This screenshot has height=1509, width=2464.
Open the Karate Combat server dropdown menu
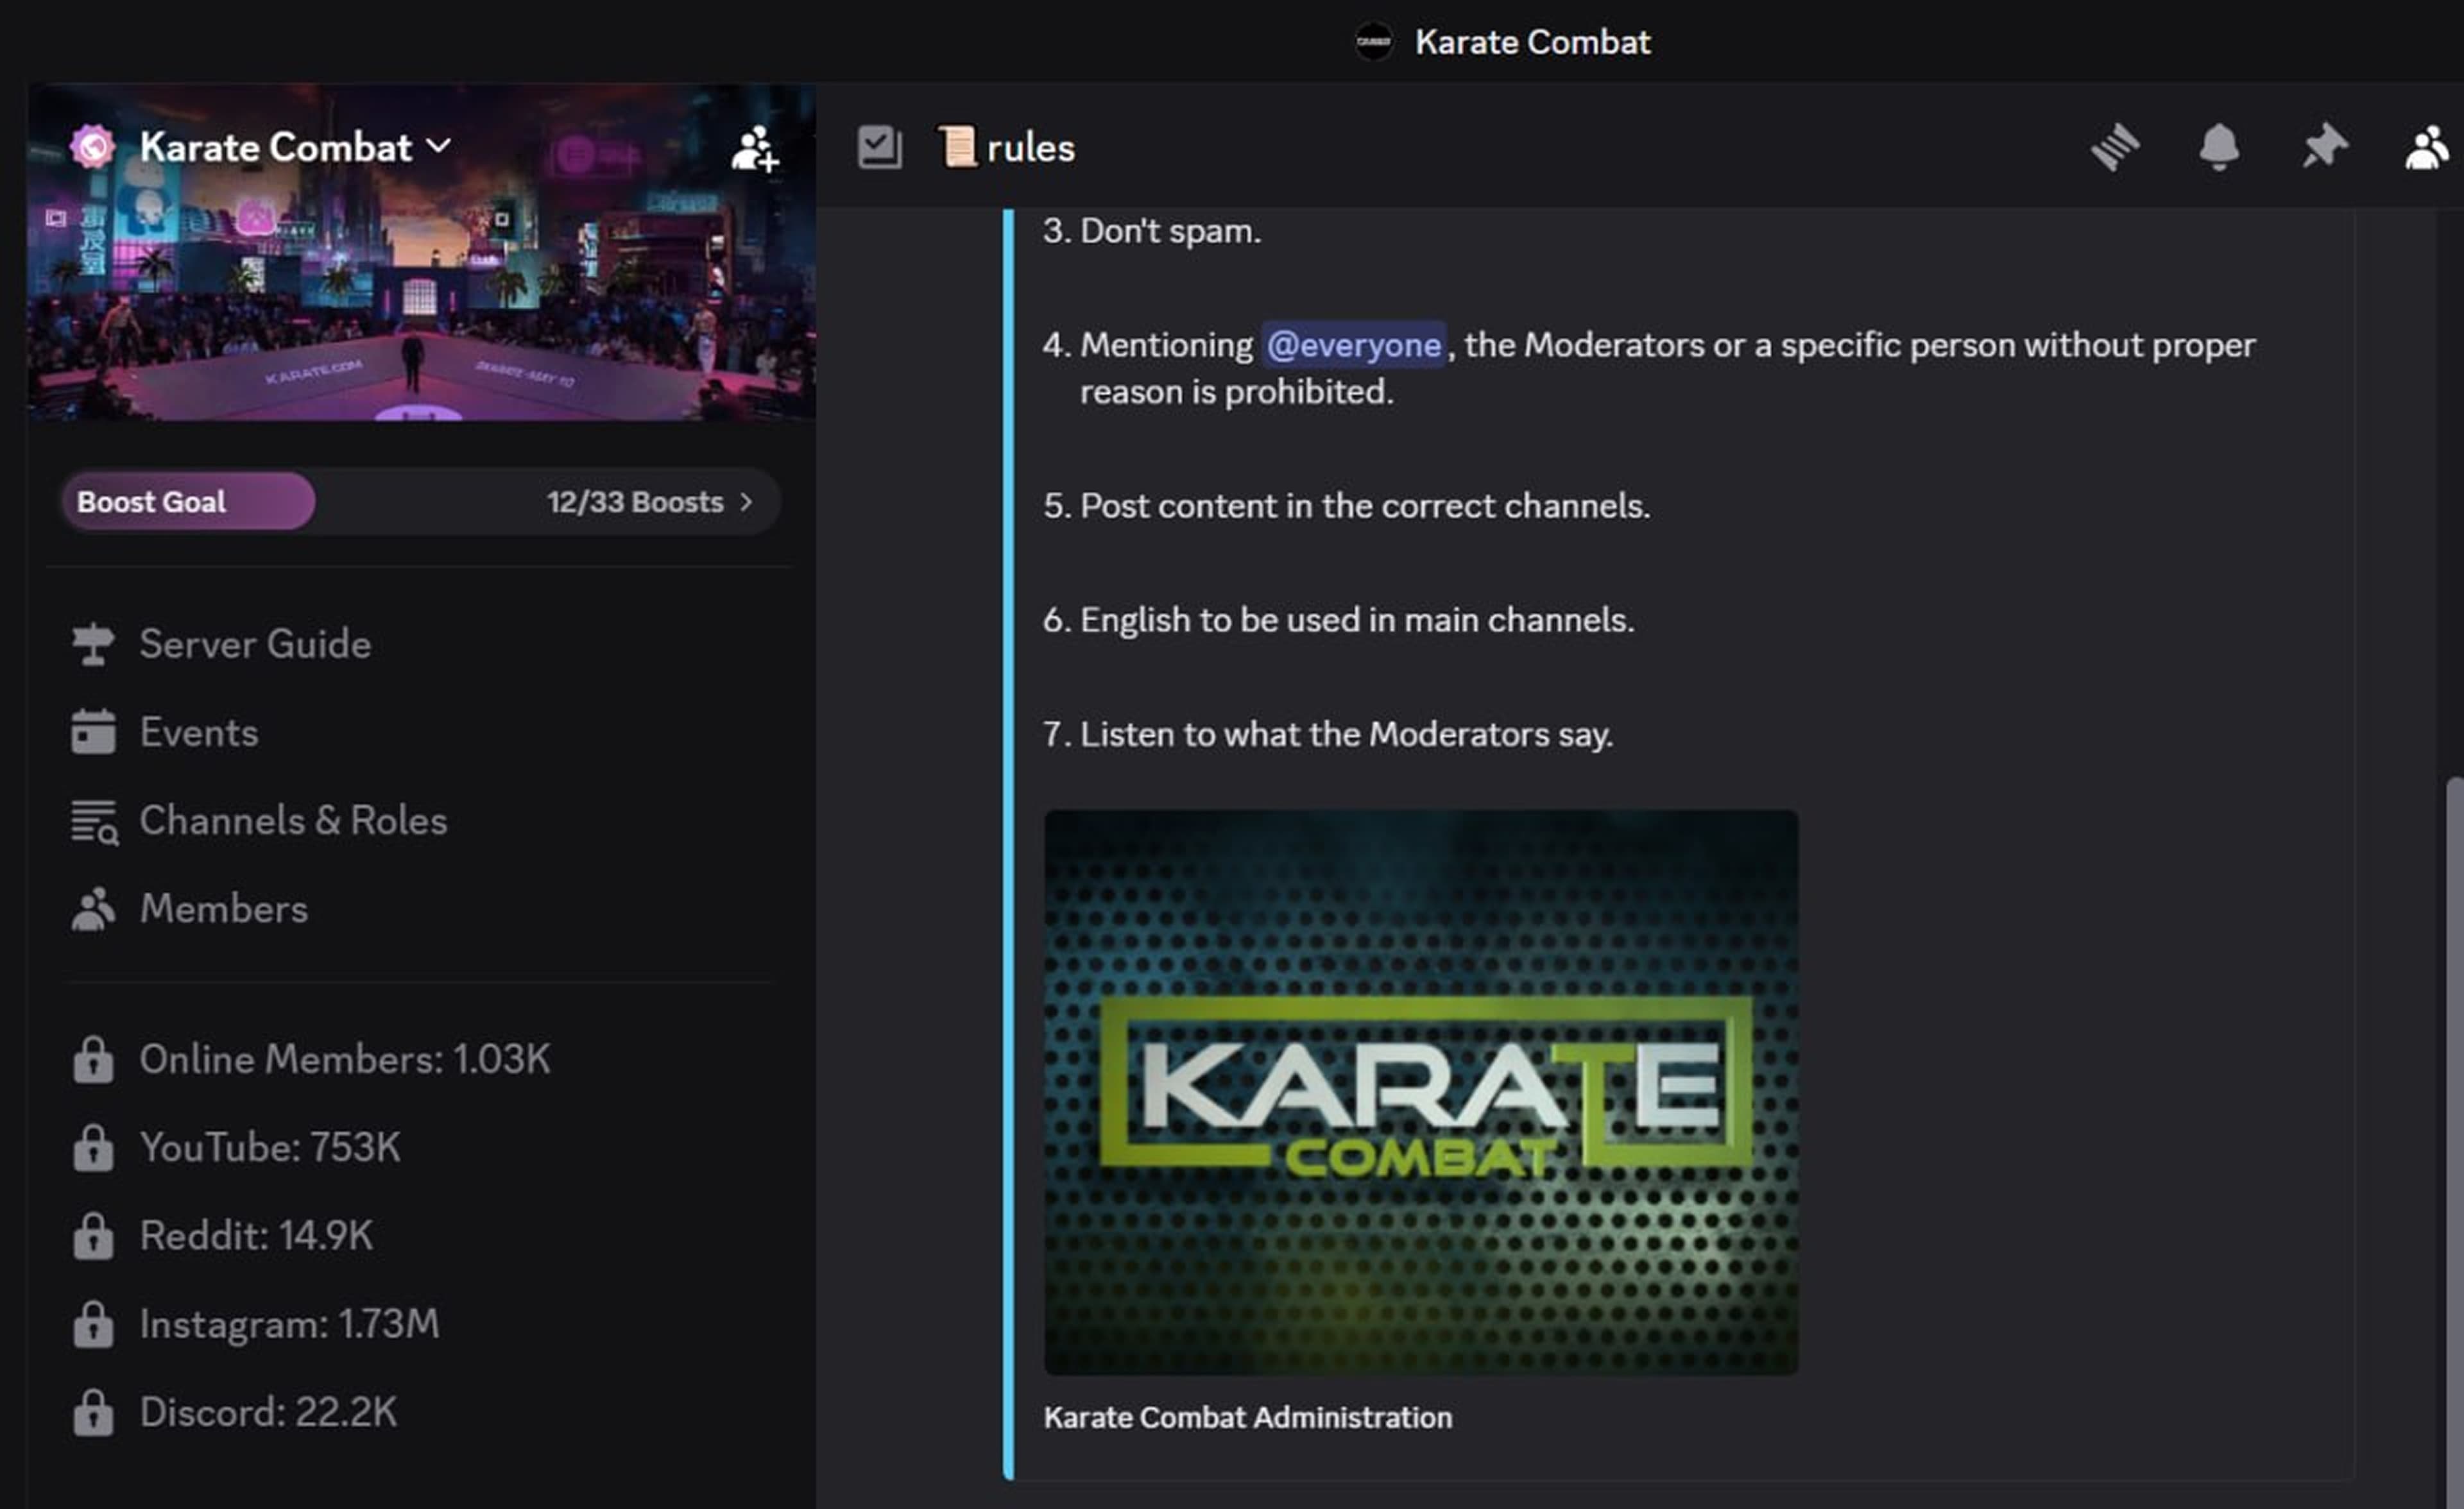pos(295,147)
